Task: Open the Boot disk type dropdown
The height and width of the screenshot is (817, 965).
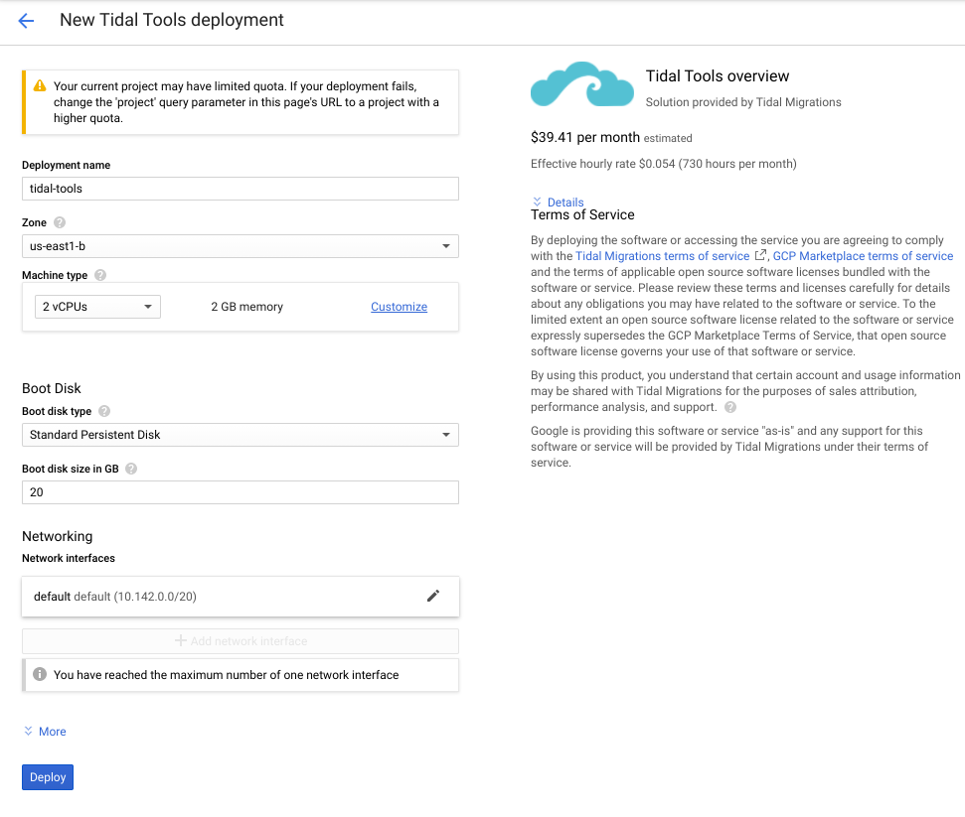Action: pyautogui.click(x=240, y=435)
